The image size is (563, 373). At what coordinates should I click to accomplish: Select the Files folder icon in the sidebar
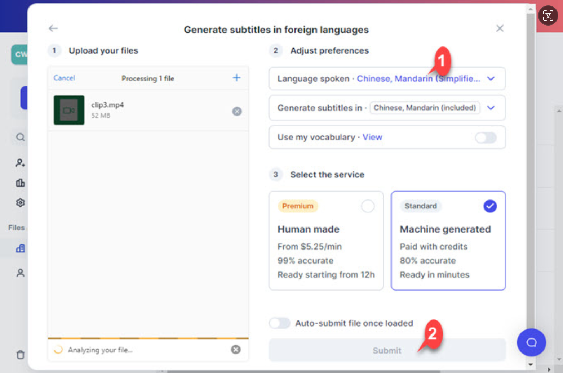click(20, 248)
